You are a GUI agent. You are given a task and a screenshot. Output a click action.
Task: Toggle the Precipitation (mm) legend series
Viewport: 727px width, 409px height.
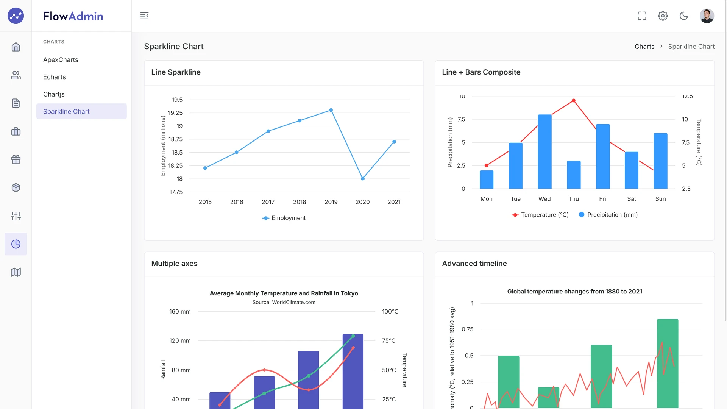[x=608, y=215]
